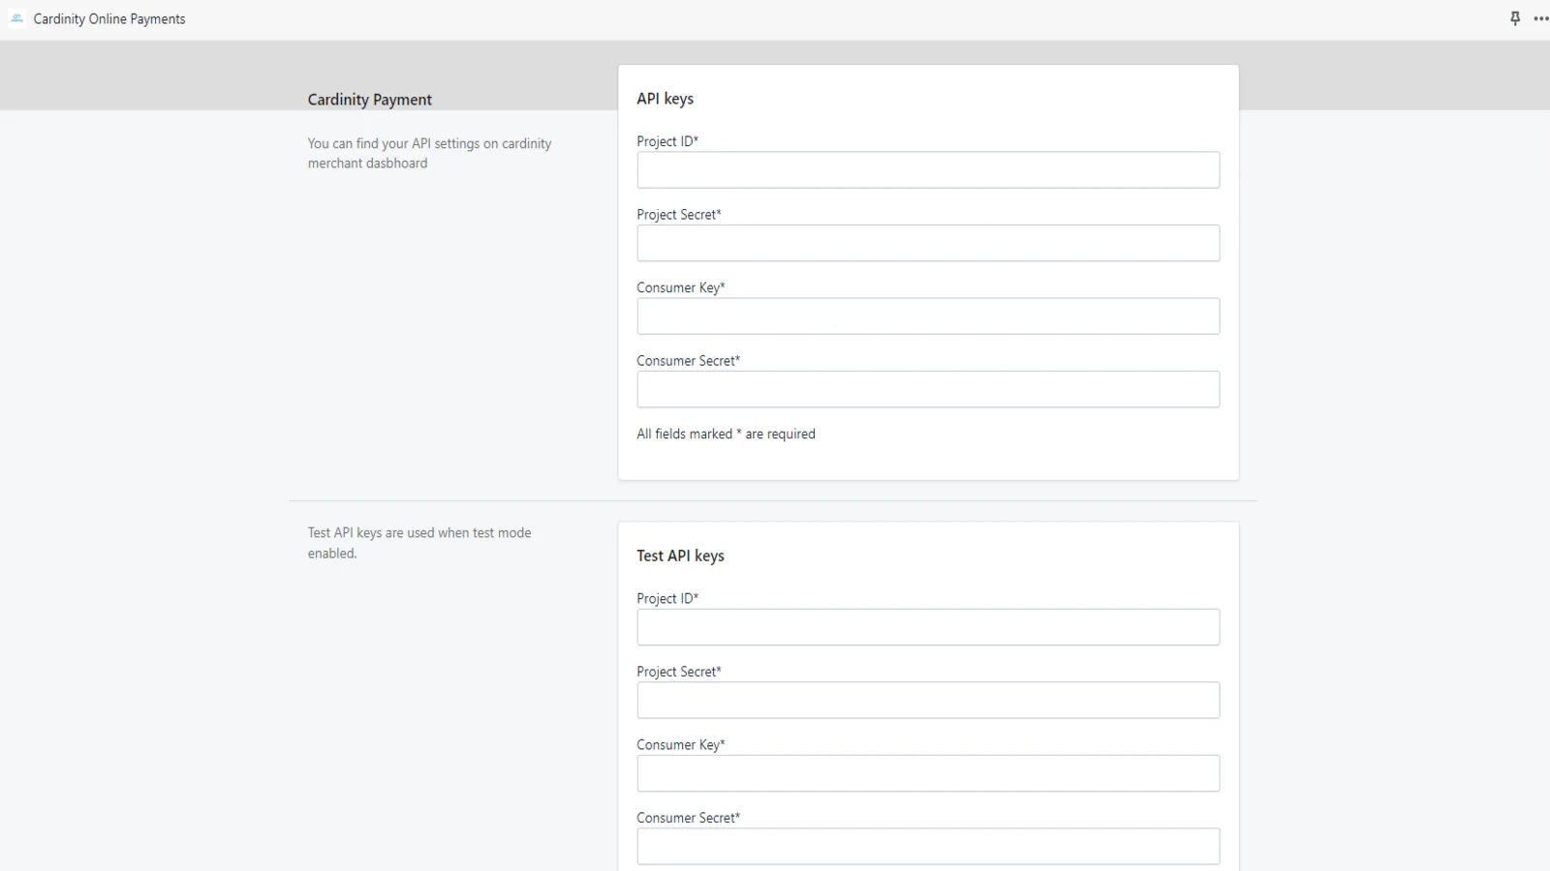Viewport: 1550px width, 871px height.
Task: Click the Cardinity Online Payments title
Action: 109,19
